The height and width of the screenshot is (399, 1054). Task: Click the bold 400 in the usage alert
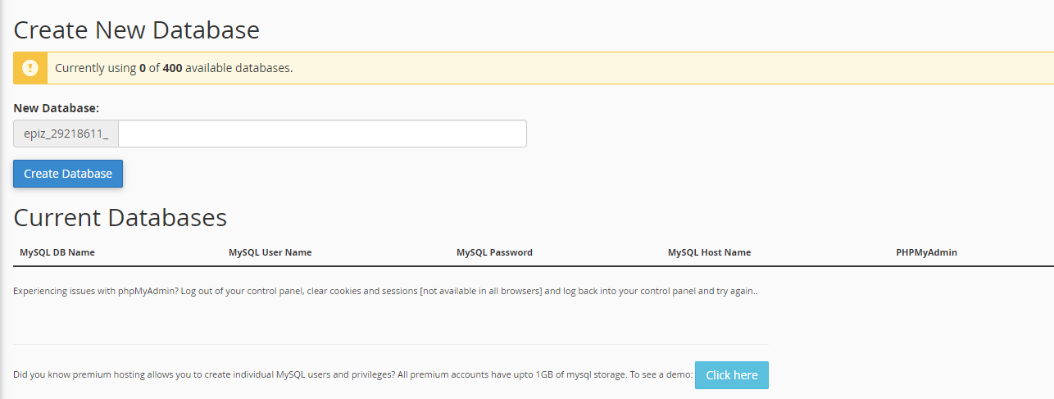[172, 68]
